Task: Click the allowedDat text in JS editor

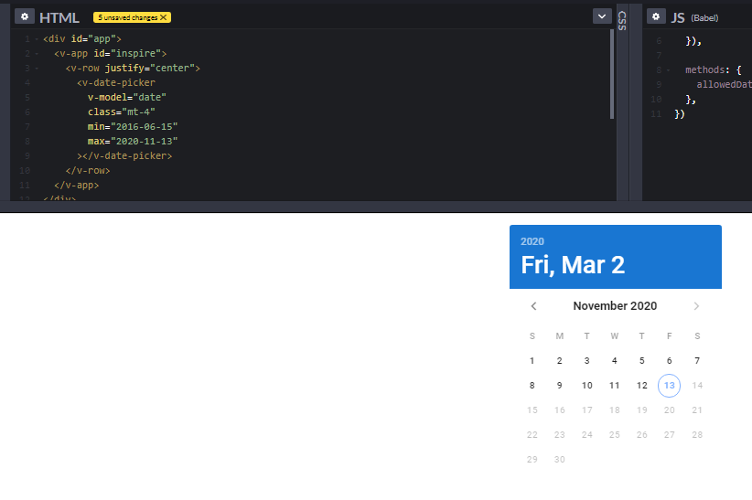Action: click(724, 85)
